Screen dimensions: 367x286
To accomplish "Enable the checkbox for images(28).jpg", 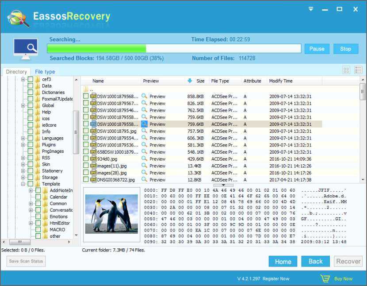I will tap(86, 173).
